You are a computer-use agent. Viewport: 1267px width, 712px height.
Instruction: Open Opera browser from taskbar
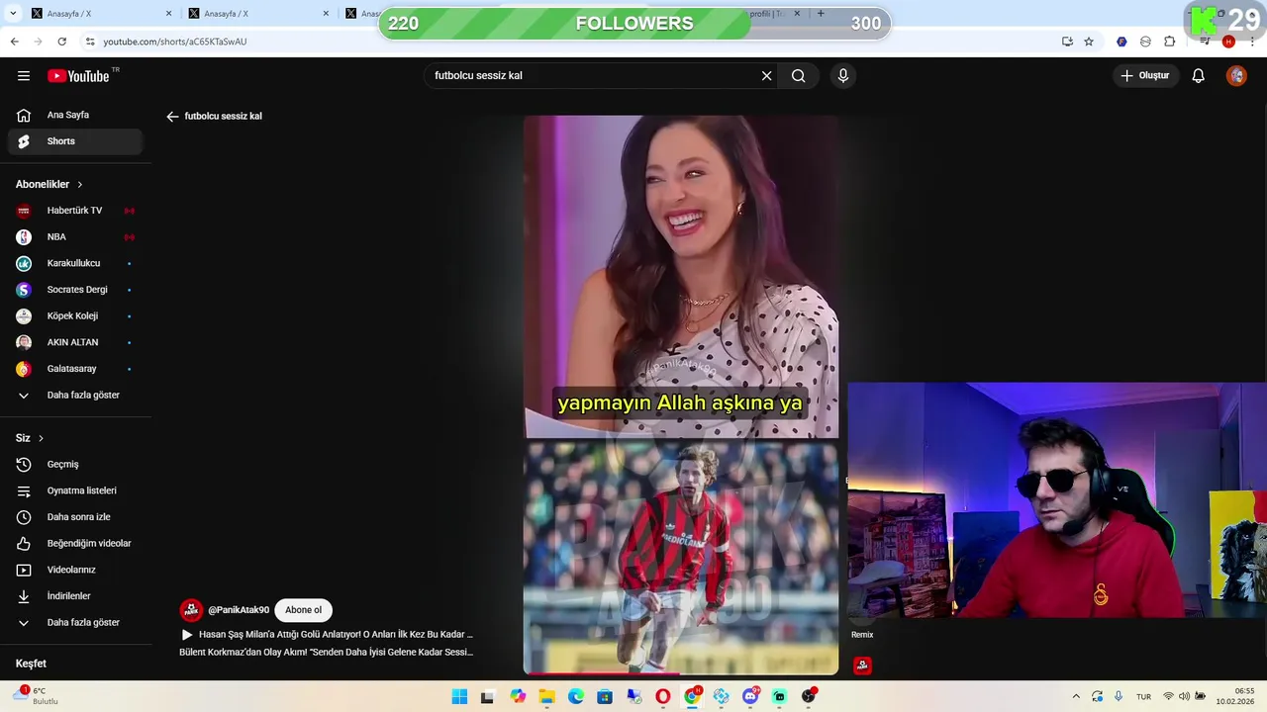663,697
